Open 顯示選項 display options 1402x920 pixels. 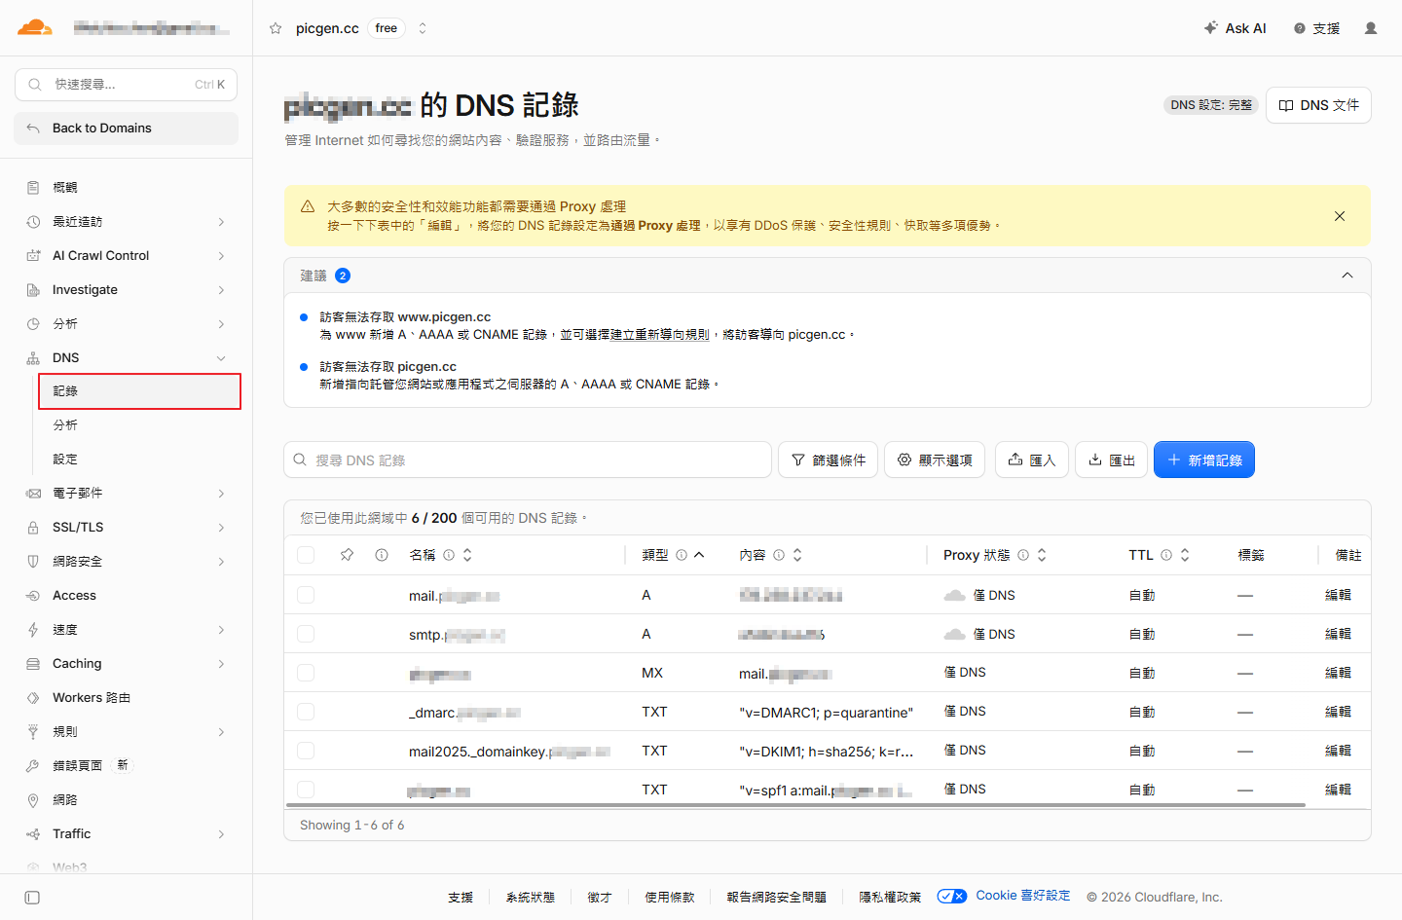point(935,460)
